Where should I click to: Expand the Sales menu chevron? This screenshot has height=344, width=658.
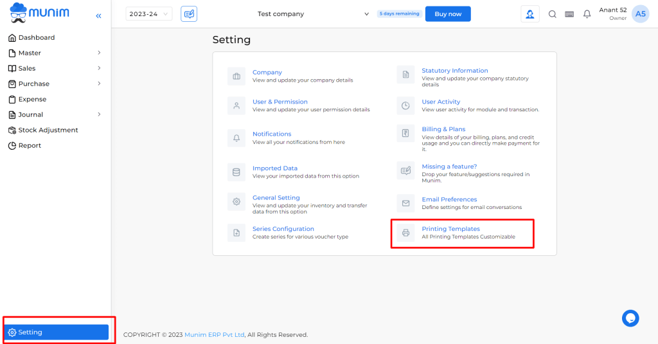coord(99,68)
